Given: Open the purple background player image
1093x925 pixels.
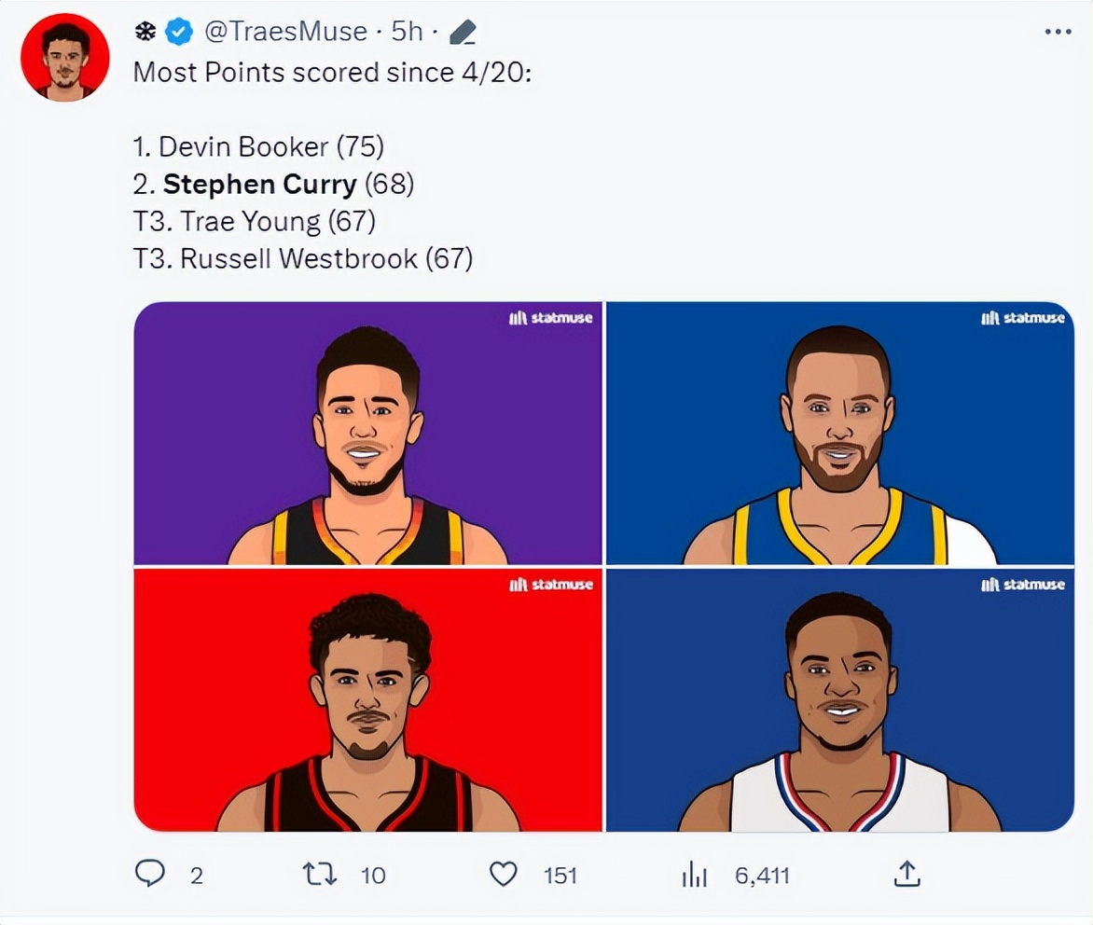Looking at the screenshot, I should pos(368,434).
